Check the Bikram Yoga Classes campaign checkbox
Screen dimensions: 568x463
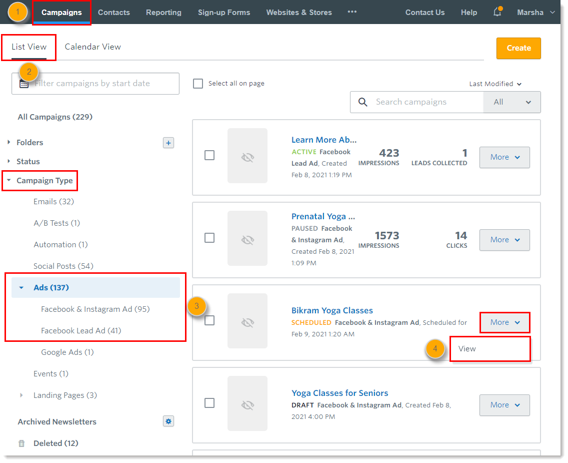[209, 320]
